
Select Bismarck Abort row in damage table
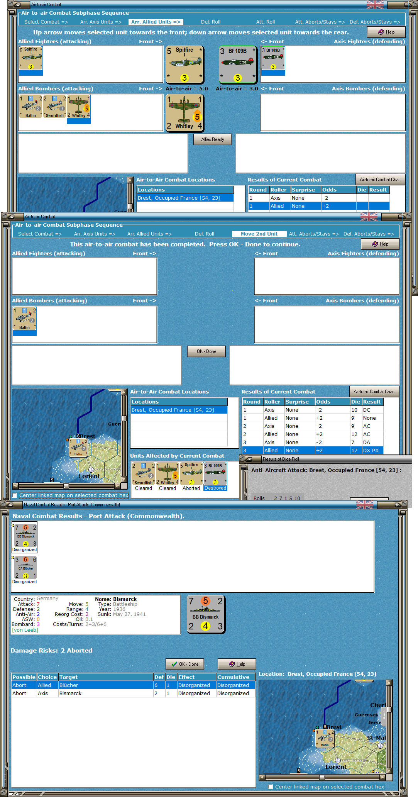click(133, 694)
